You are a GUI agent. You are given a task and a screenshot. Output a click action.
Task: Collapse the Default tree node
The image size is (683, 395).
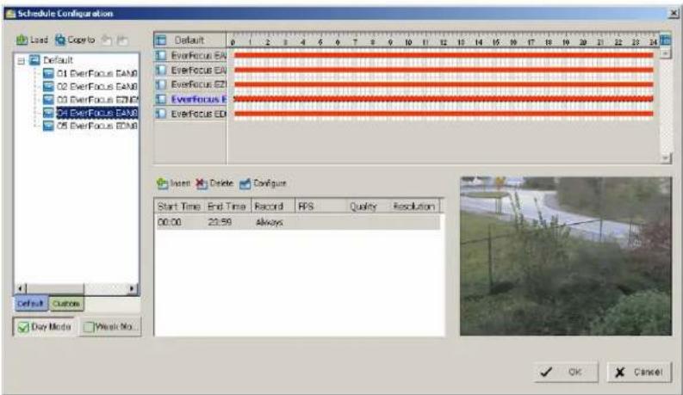(x=21, y=60)
